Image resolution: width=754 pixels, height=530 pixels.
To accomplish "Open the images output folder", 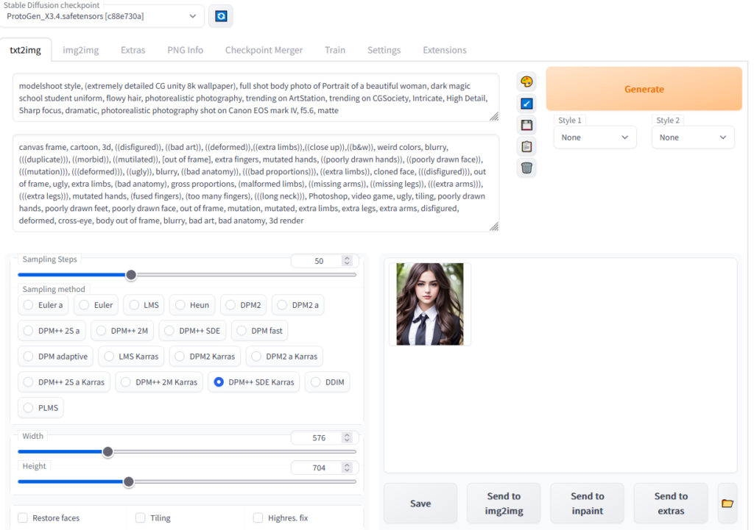I will click(x=727, y=503).
